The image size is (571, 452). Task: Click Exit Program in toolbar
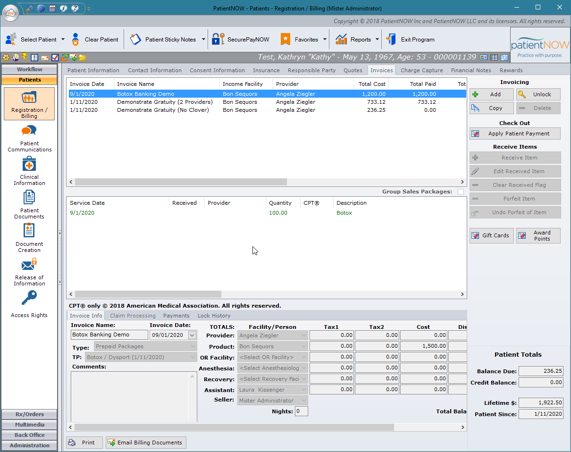pos(411,40)
